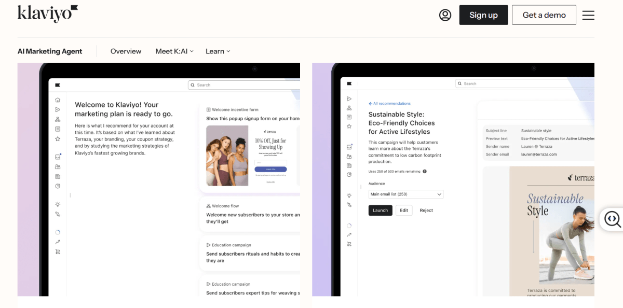623x308 pixels.
Task: Click inbox icon with dot in Welcome screen sidebar
Action: (x=58, y=157)
